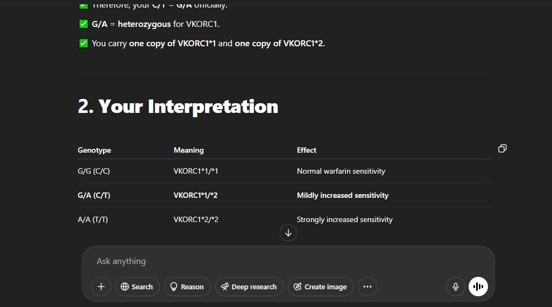Select the Effect column header
Image resolution: width=552 pixels, height=307 pixels.
(x=307, y=151)
